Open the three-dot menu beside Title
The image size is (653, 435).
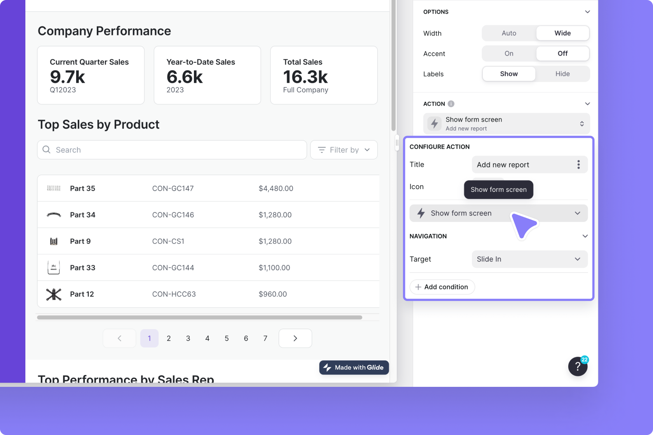[x=578, y=165]
